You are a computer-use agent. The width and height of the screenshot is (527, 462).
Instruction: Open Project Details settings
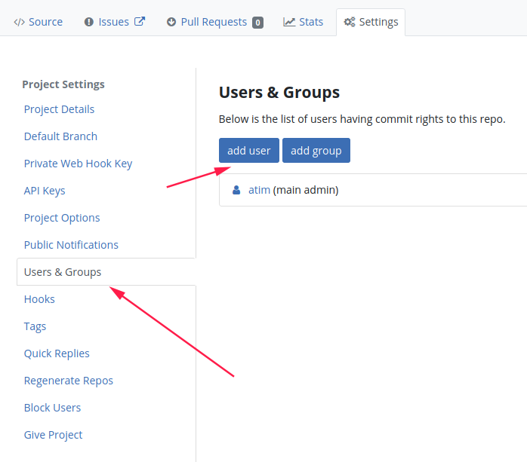click(x=59, y=109)
